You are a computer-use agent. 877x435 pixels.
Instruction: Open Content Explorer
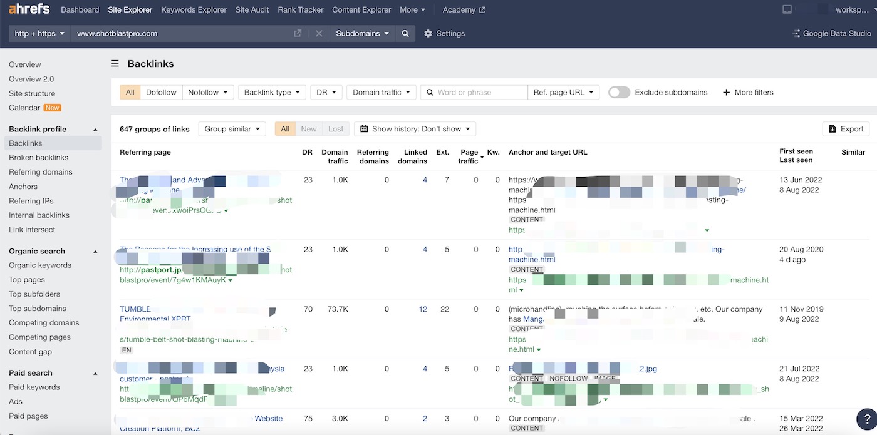point(361,9)
